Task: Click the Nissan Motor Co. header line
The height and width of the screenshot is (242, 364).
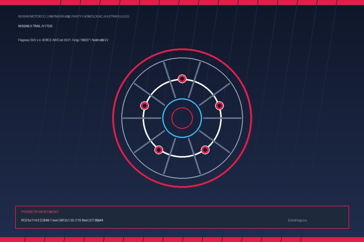Action: coord(74,16)
